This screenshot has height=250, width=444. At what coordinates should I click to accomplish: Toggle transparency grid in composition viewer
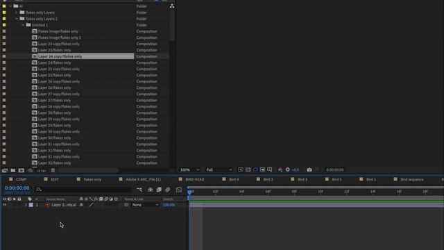(x=248, y=169)
